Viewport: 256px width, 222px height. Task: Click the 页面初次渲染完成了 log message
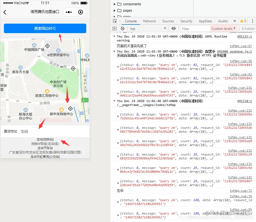[x=132, y=46]
